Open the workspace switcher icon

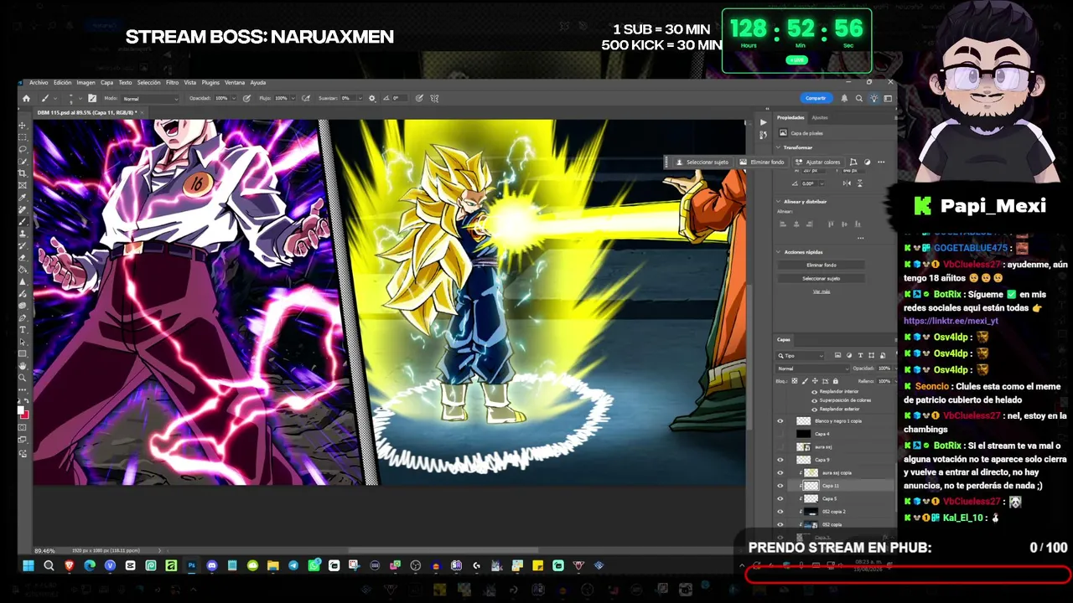click(x=888, y=98)
